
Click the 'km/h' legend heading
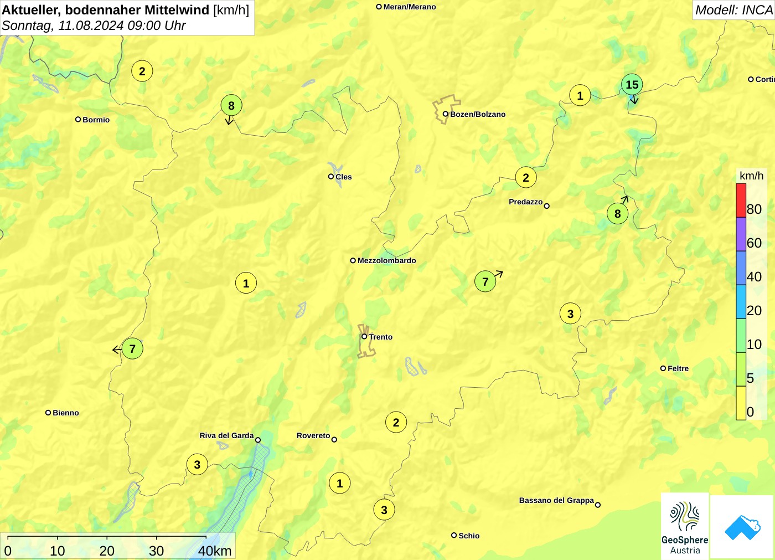click(x=752, y=176)
